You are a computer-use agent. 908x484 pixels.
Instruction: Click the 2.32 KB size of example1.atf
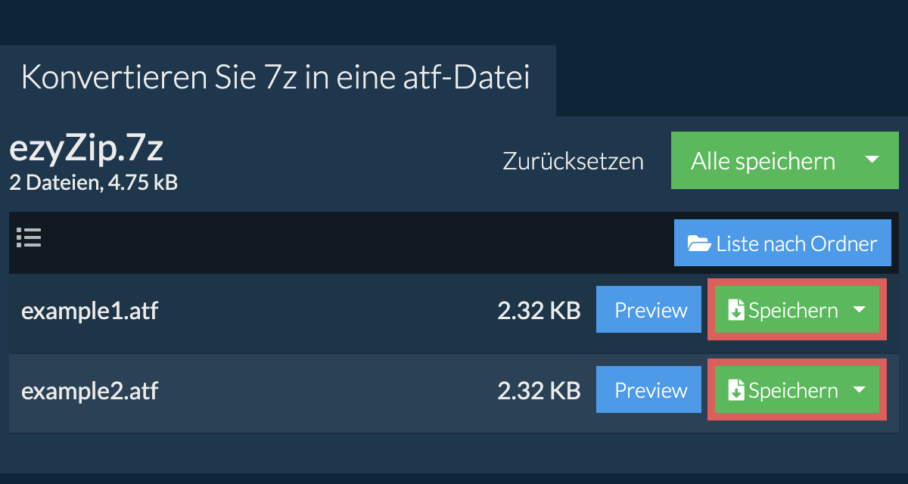tap(539, 311)
